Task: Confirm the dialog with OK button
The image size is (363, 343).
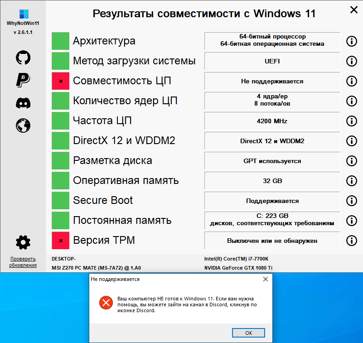Action: pos(248,333)
